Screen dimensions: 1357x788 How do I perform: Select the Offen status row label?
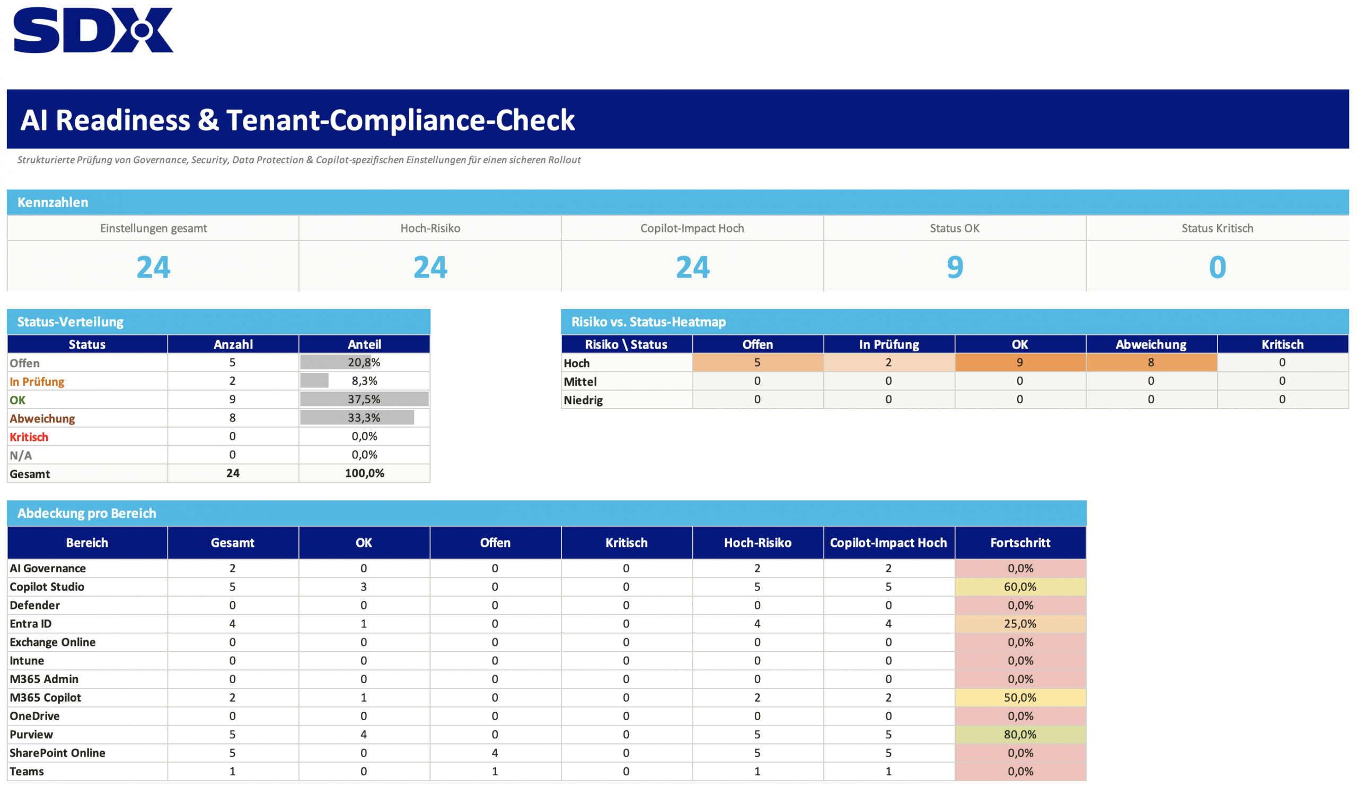coord(25,364)
